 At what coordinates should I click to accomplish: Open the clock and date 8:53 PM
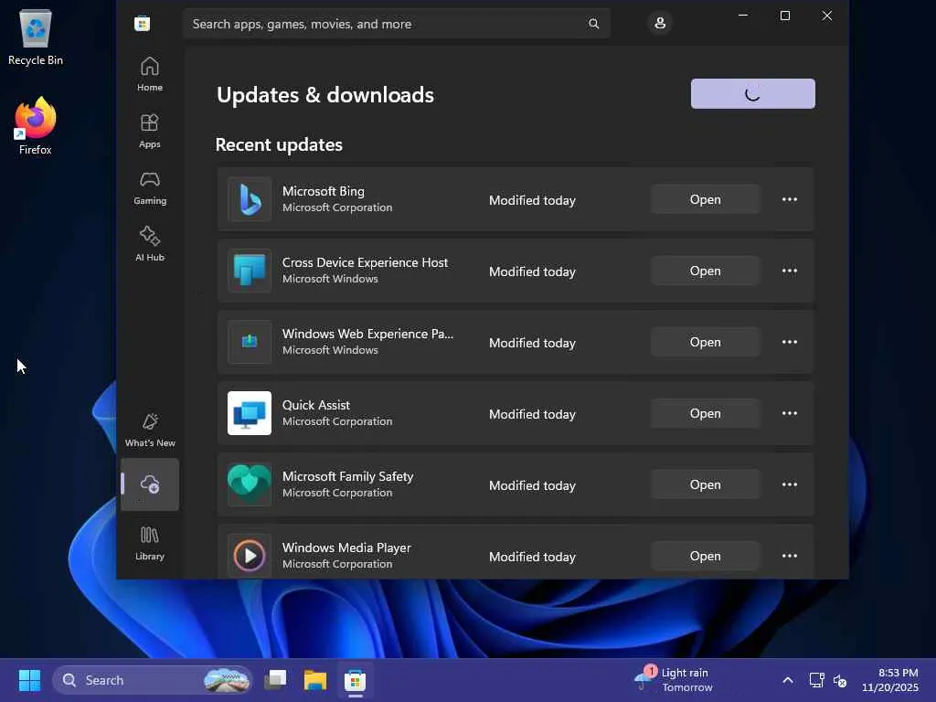tap(890, 680)
